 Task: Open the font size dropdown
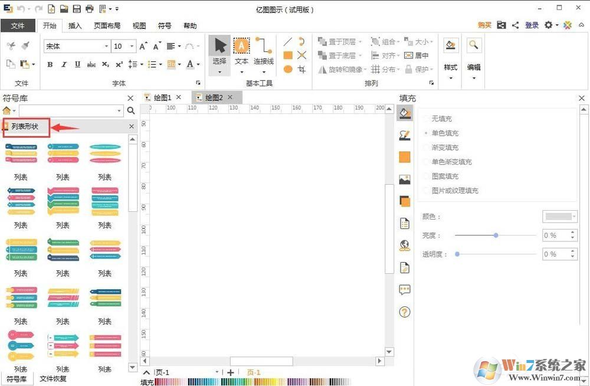131,45
